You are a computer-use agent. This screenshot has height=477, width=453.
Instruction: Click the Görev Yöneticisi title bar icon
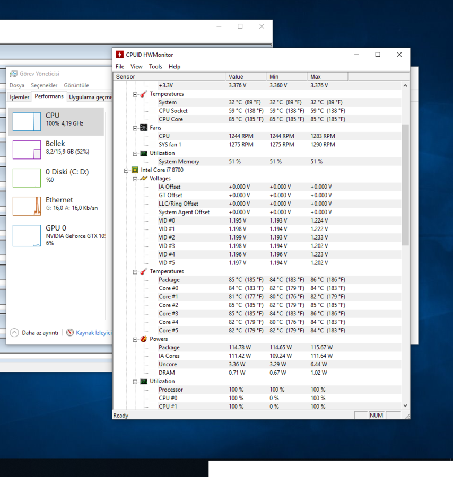13,74
